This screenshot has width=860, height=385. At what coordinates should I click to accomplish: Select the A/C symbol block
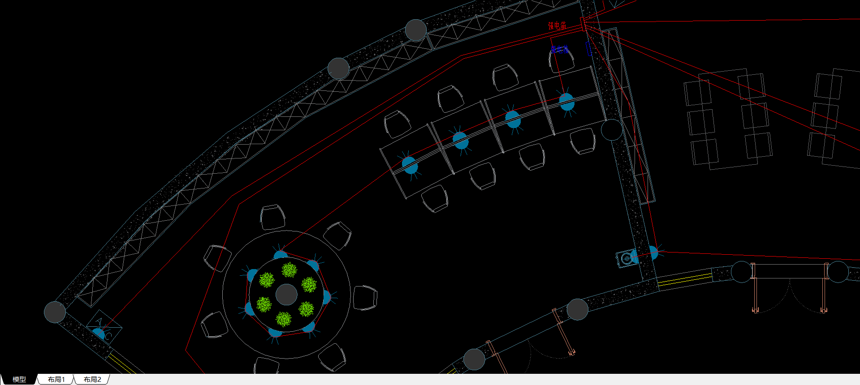(x=104, y=327)
